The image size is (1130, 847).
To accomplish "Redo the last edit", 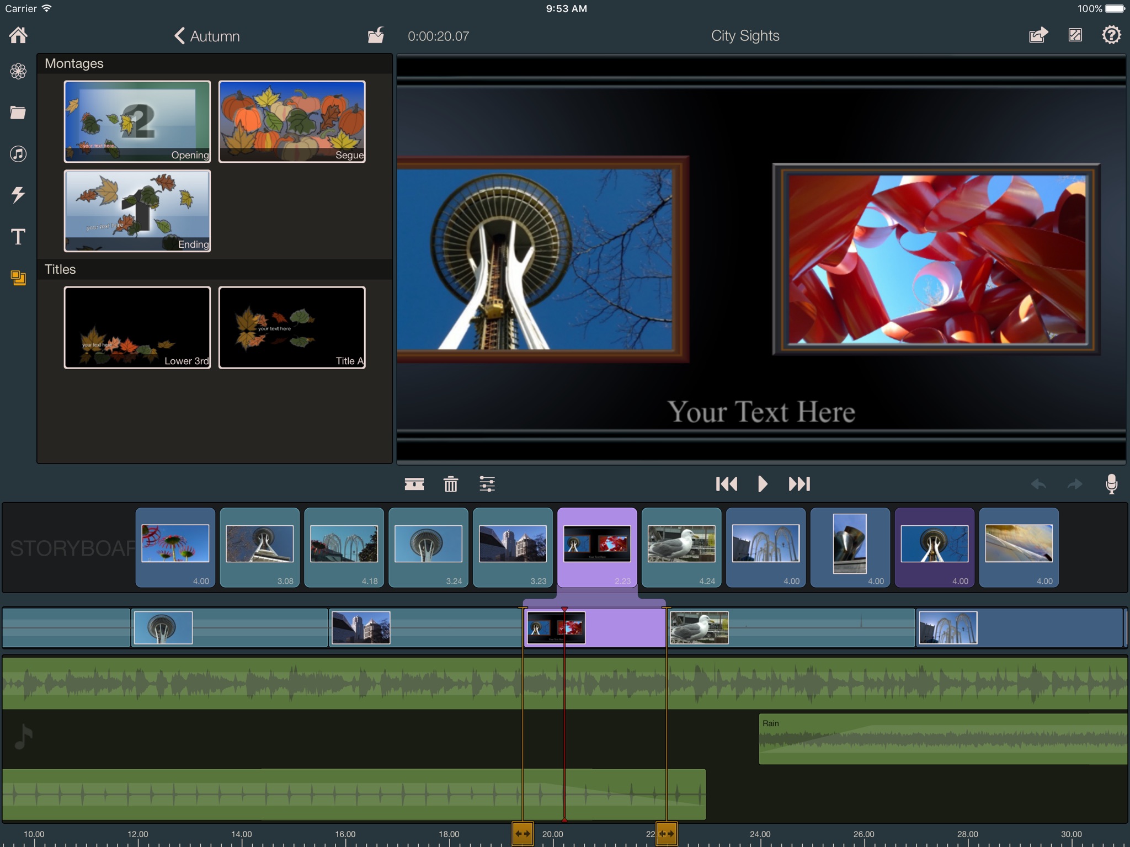I will (x=1075, y=484).
